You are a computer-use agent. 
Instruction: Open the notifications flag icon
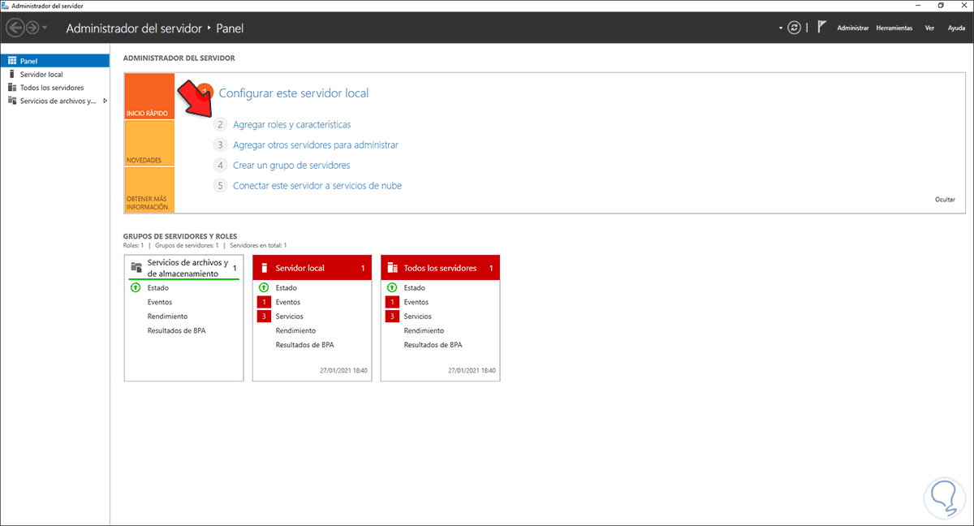pyautogui.click(x=821, y=27)
